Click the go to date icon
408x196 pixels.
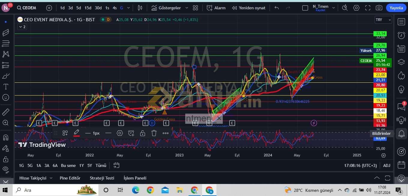(116, 165)
